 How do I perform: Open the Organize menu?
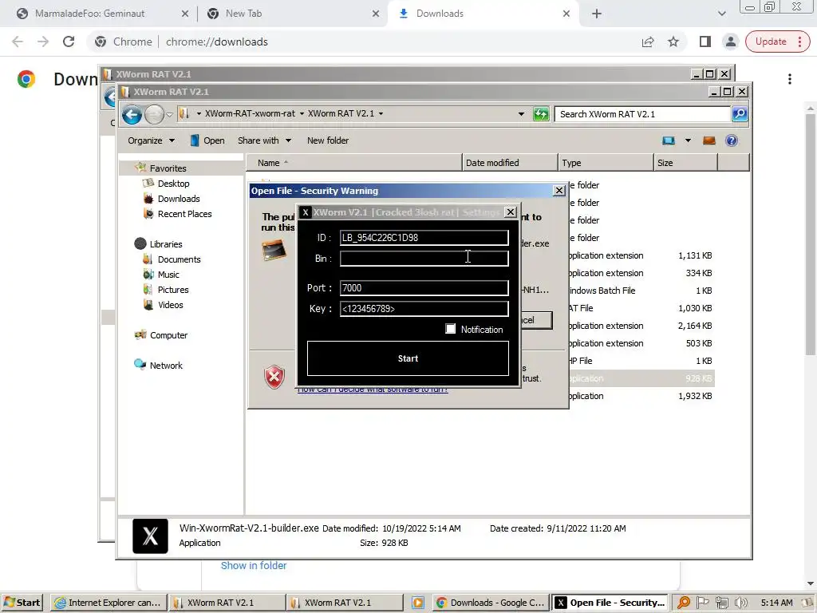pos(151,140)
